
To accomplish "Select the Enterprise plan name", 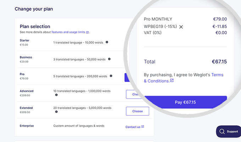I will [27, 126].
